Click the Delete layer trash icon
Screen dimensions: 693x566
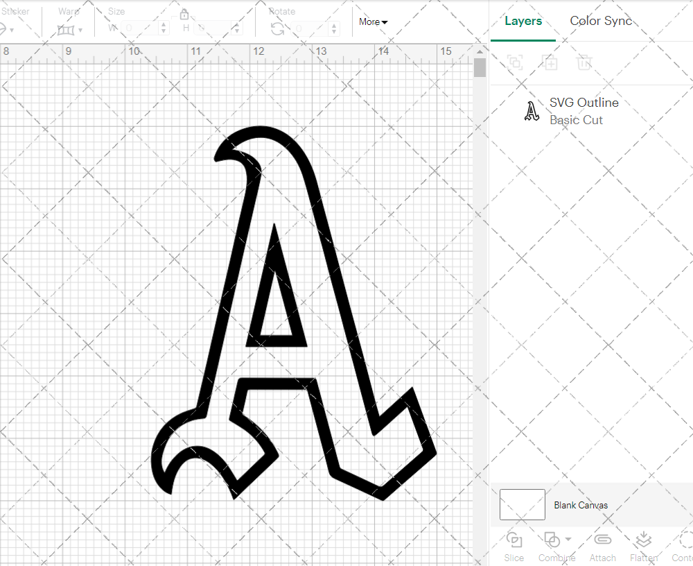584,62
